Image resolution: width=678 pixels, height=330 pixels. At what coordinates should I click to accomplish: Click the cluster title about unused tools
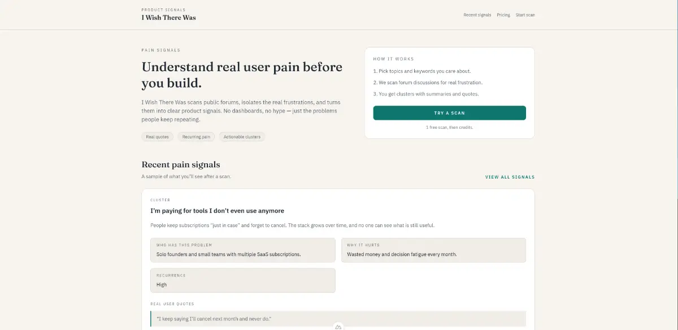[217, 211]
